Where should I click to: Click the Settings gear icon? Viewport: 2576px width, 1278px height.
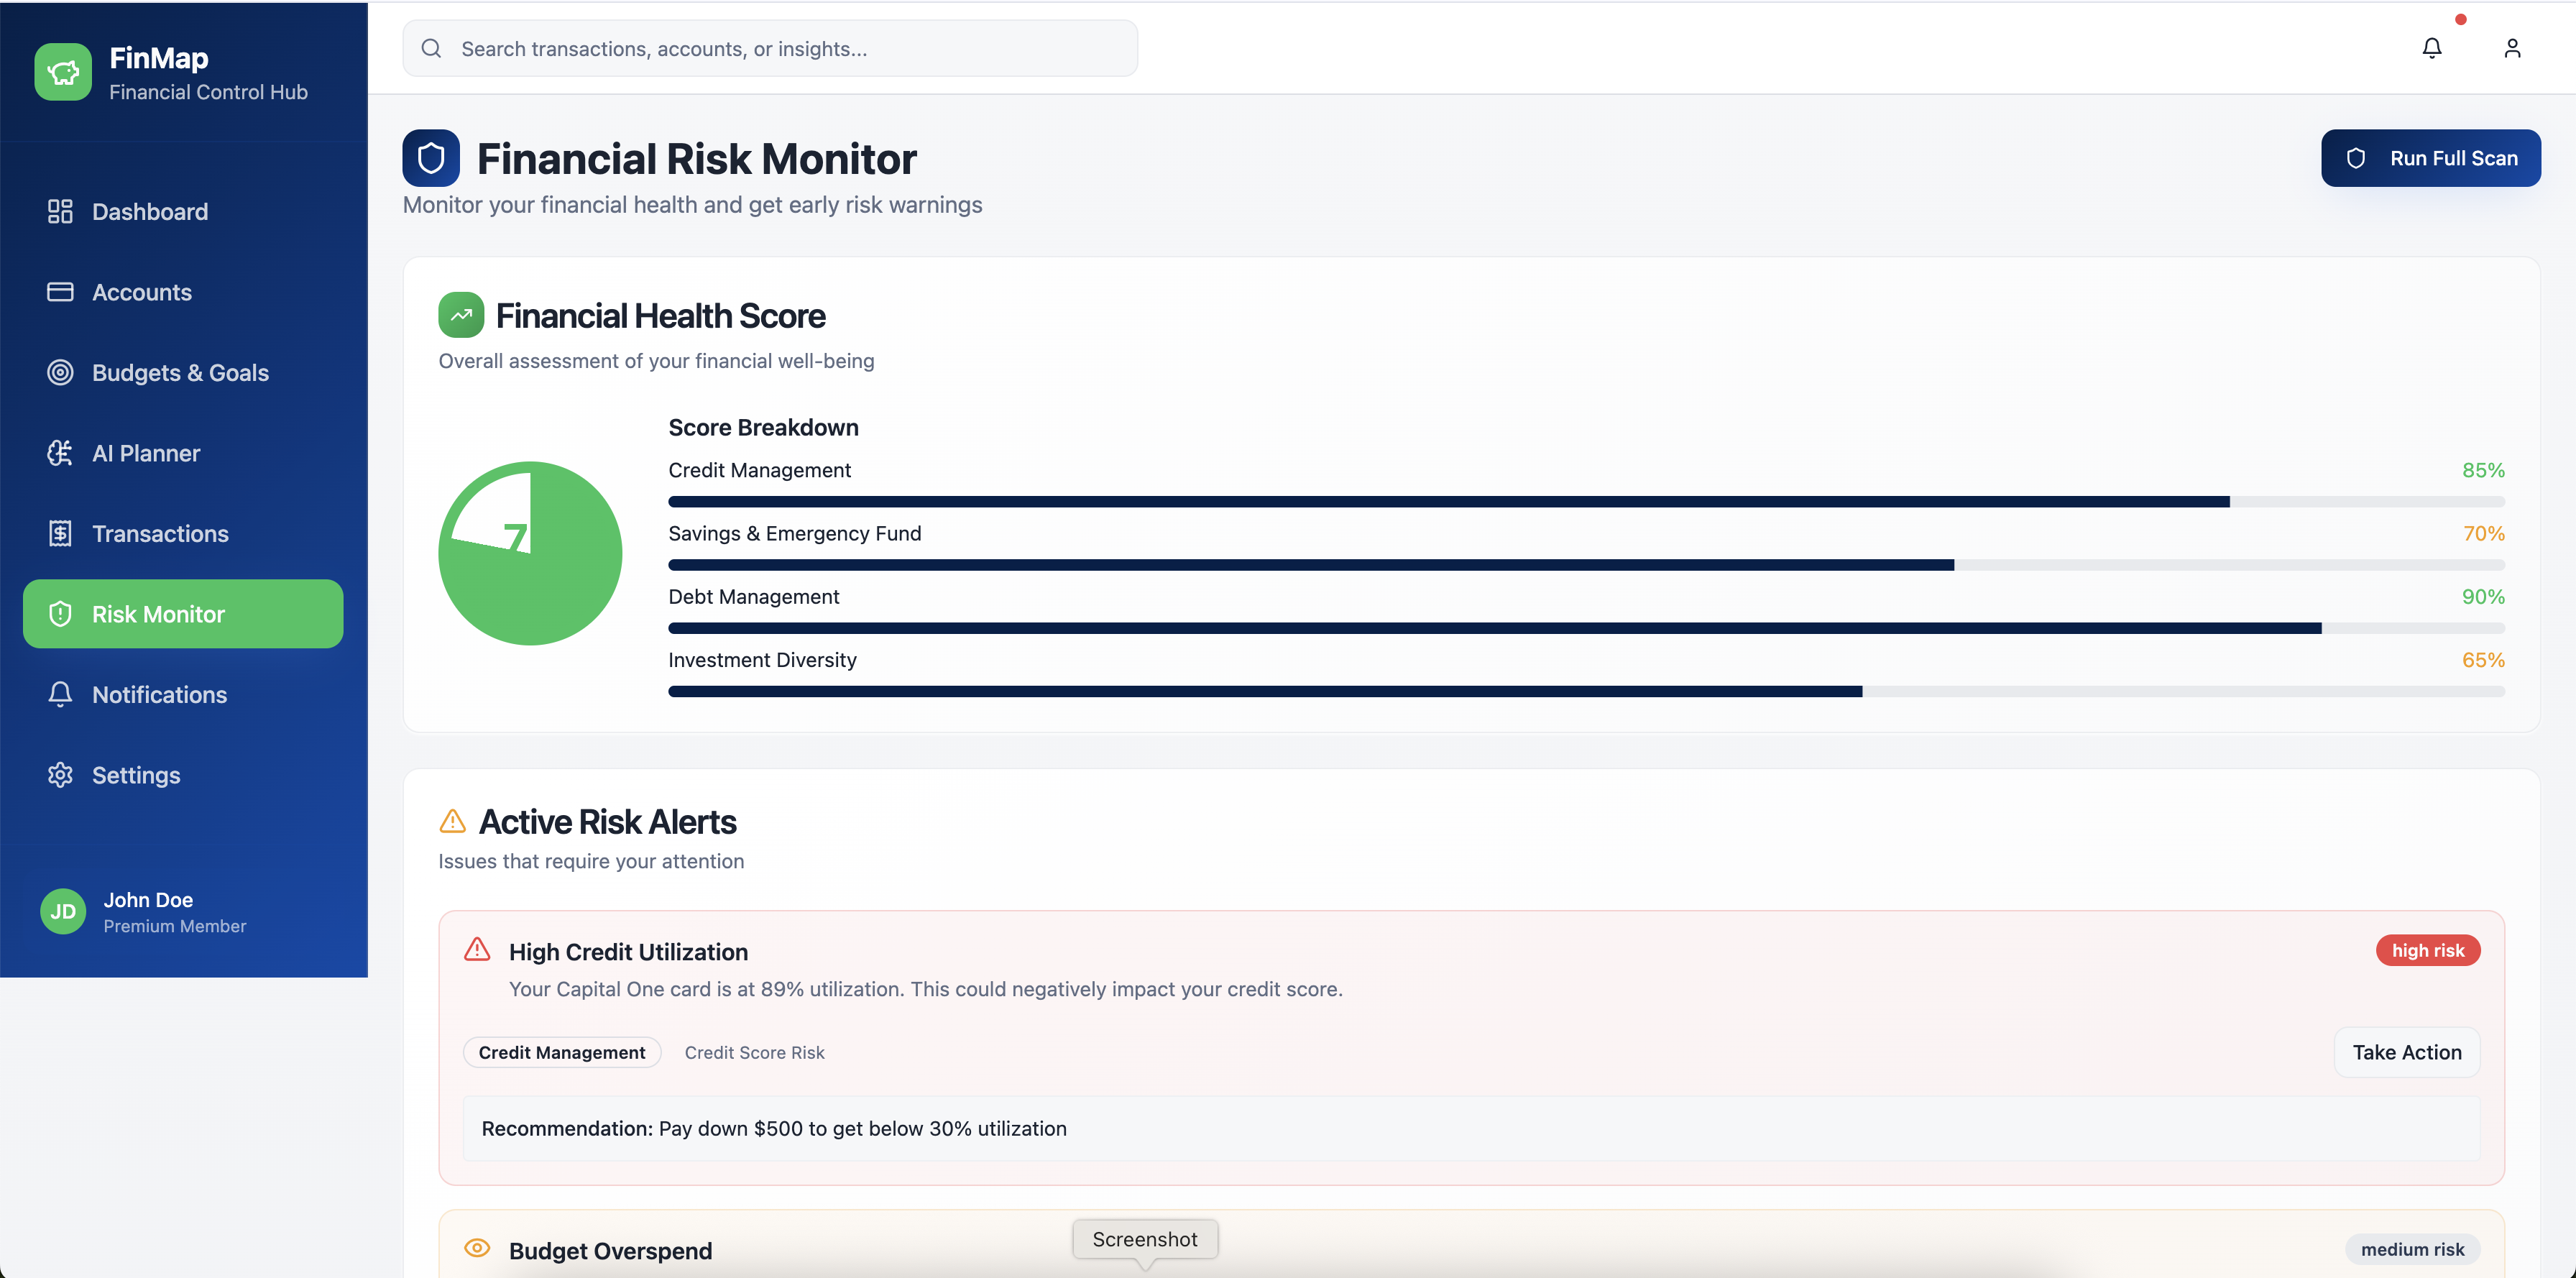(x=60, y=775)
